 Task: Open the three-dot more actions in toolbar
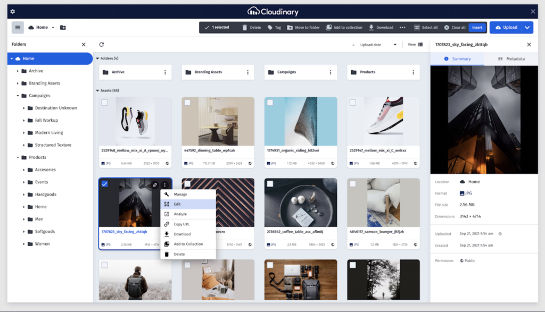[x=402, y=28]
